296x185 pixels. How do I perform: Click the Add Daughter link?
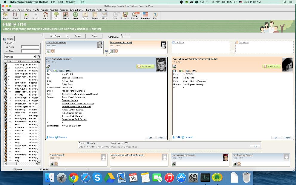pyautogui.click(x=104, y=147)
